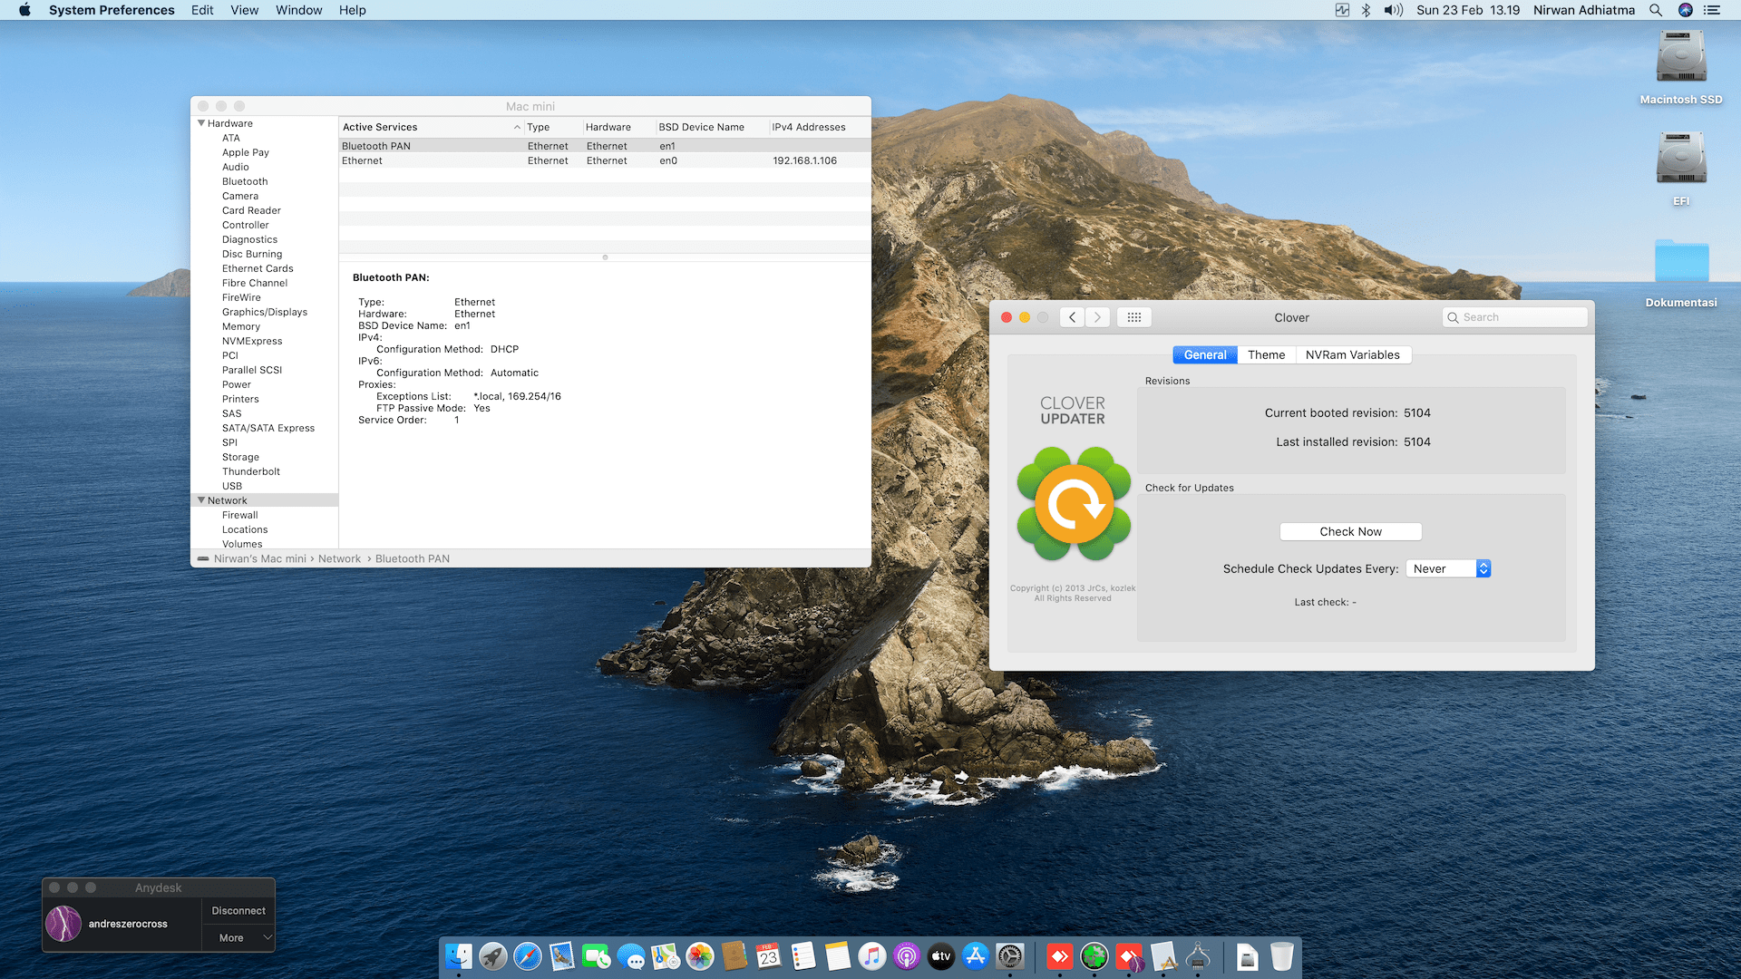
Task: Open Edit menu
Action: pyautogui.click(x=202, y=10)
